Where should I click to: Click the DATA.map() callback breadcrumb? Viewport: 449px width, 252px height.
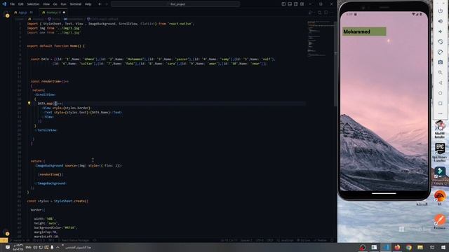click(103, 19)
